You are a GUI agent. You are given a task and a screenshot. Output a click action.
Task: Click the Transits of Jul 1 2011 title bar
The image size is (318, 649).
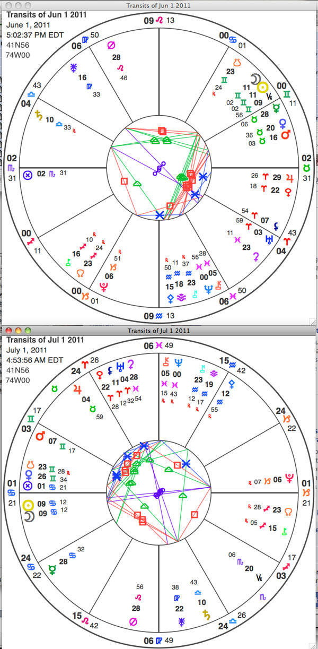click(159, 331)
